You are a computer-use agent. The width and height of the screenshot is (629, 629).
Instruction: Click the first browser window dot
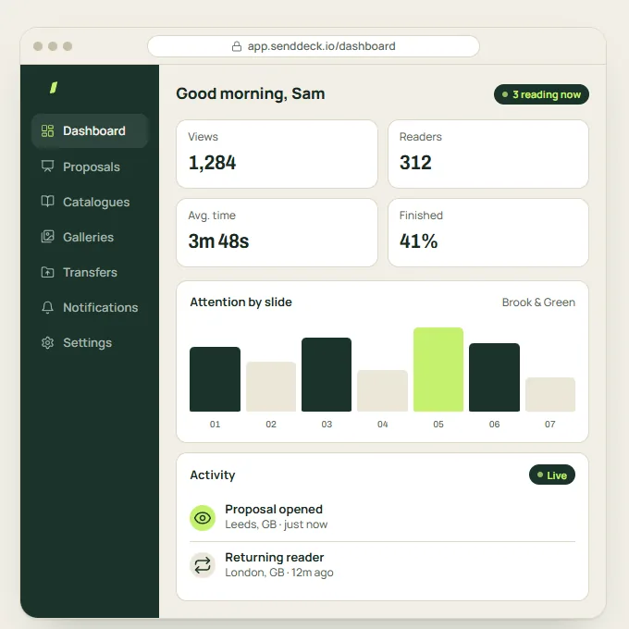tap(38, 46)
